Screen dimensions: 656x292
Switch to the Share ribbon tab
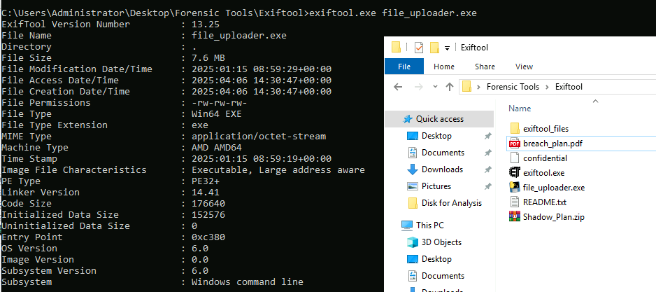click(485, 67)
